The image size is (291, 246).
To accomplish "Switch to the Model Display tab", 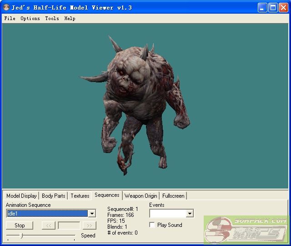I will point(21,196).
